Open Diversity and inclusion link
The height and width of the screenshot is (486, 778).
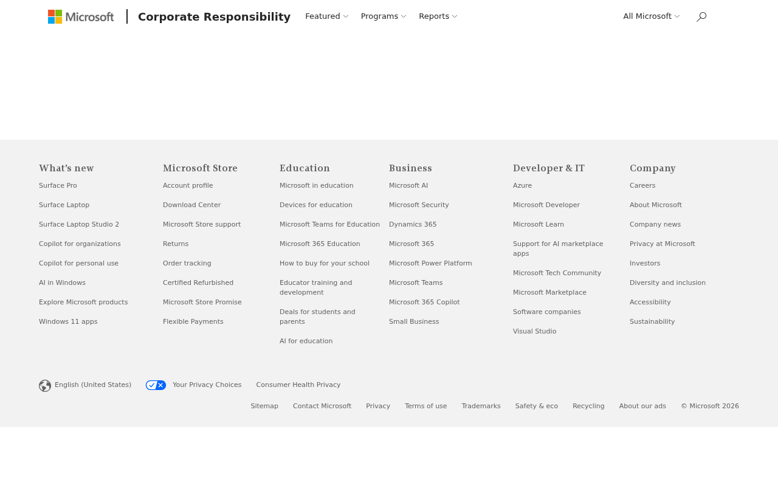tap(667, 283)
